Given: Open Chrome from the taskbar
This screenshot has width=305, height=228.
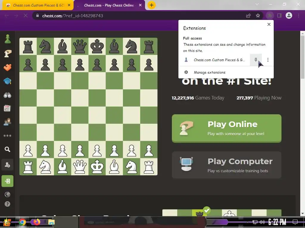Looking at the screenshot, I should point(22,222).
